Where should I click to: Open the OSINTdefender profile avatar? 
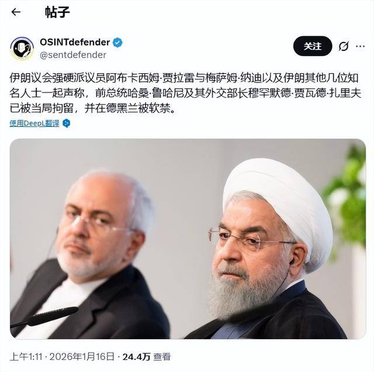(x=22, y=49)
